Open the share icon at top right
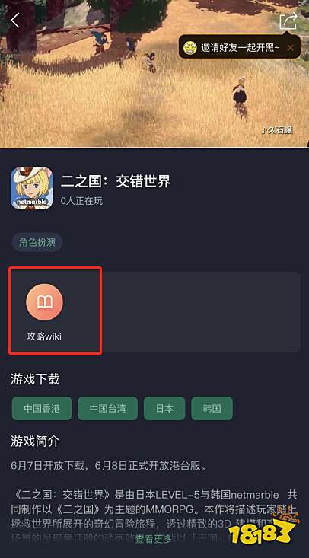309x558 pixels. 288,21
